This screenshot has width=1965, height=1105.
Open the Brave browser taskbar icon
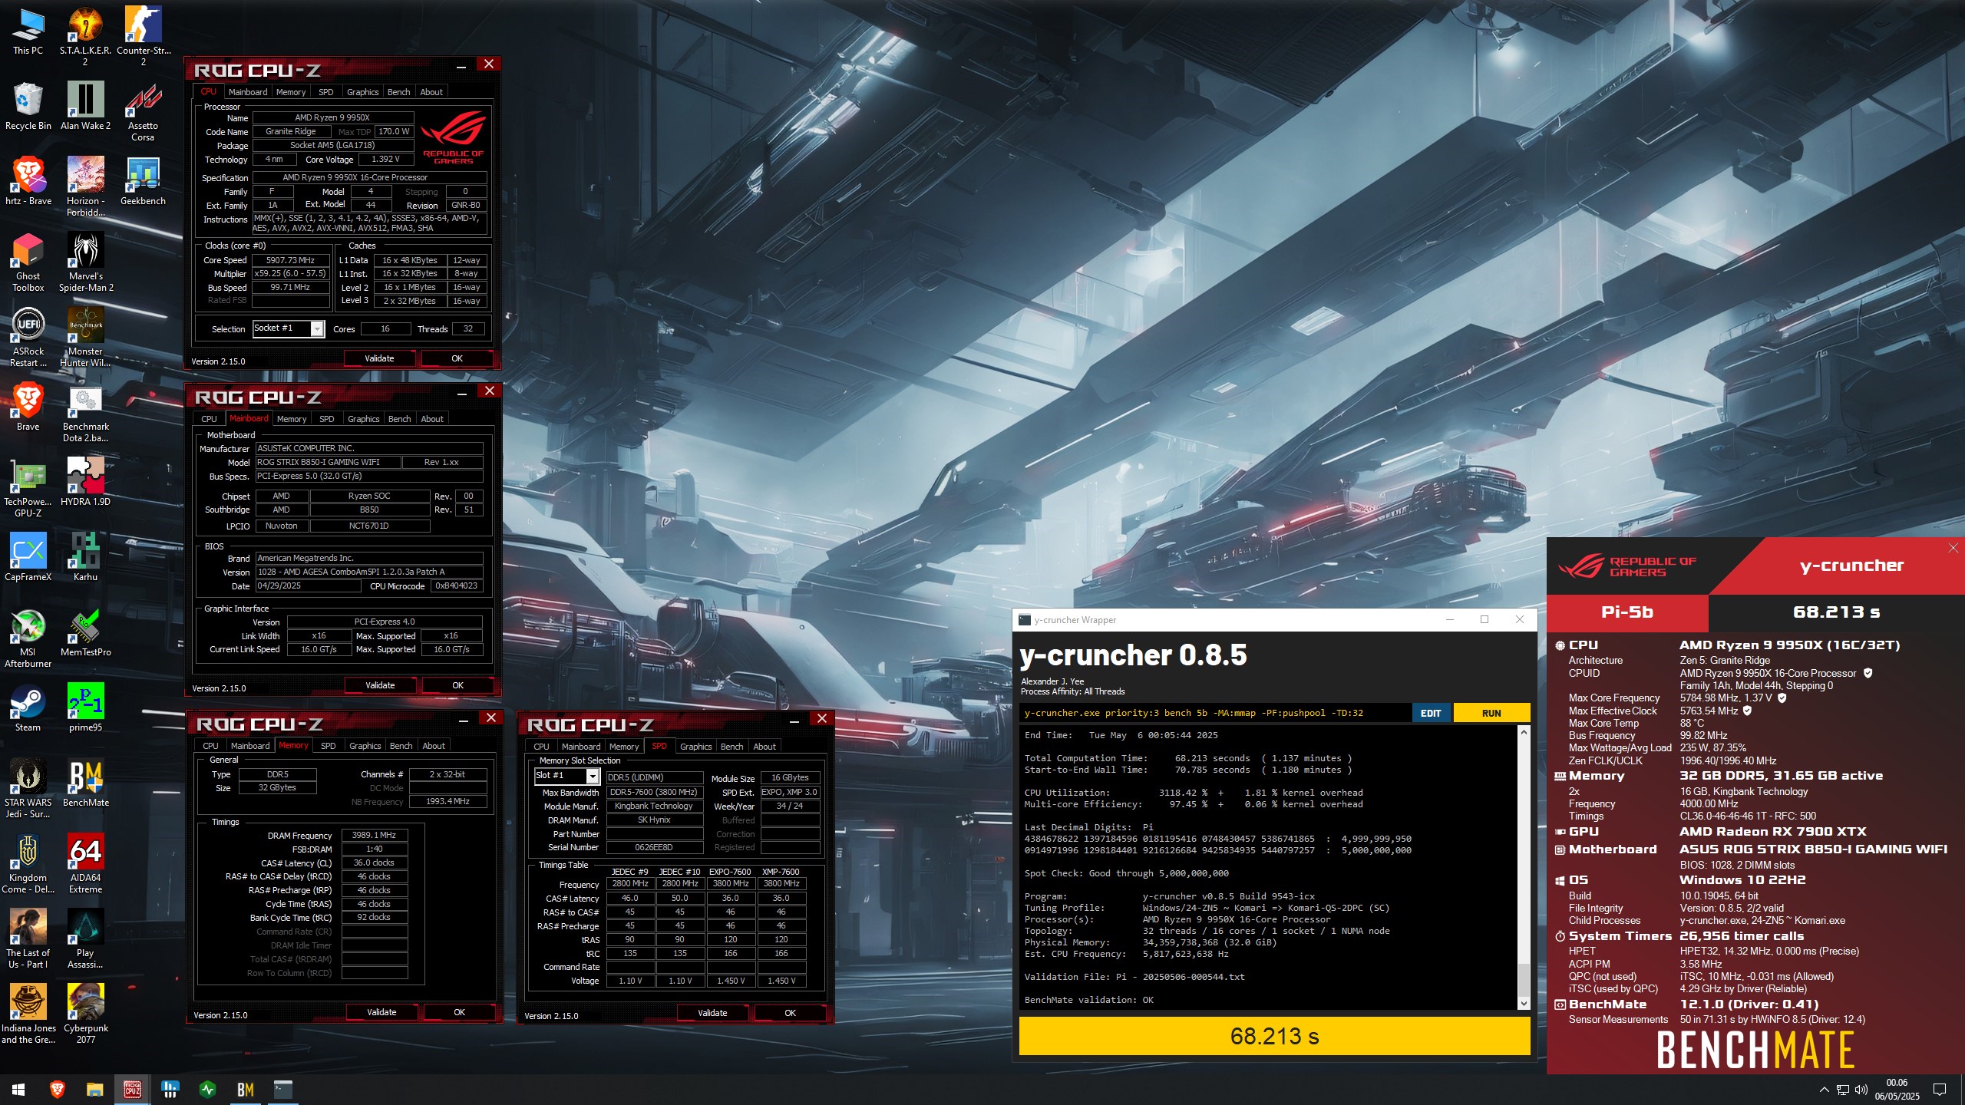click(x=57, y=1089)
